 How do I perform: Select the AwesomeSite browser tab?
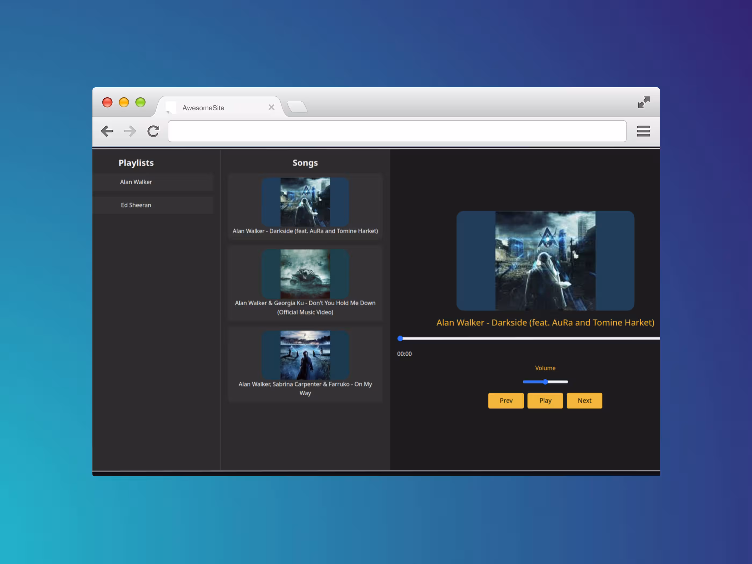(x=220, y=107)
